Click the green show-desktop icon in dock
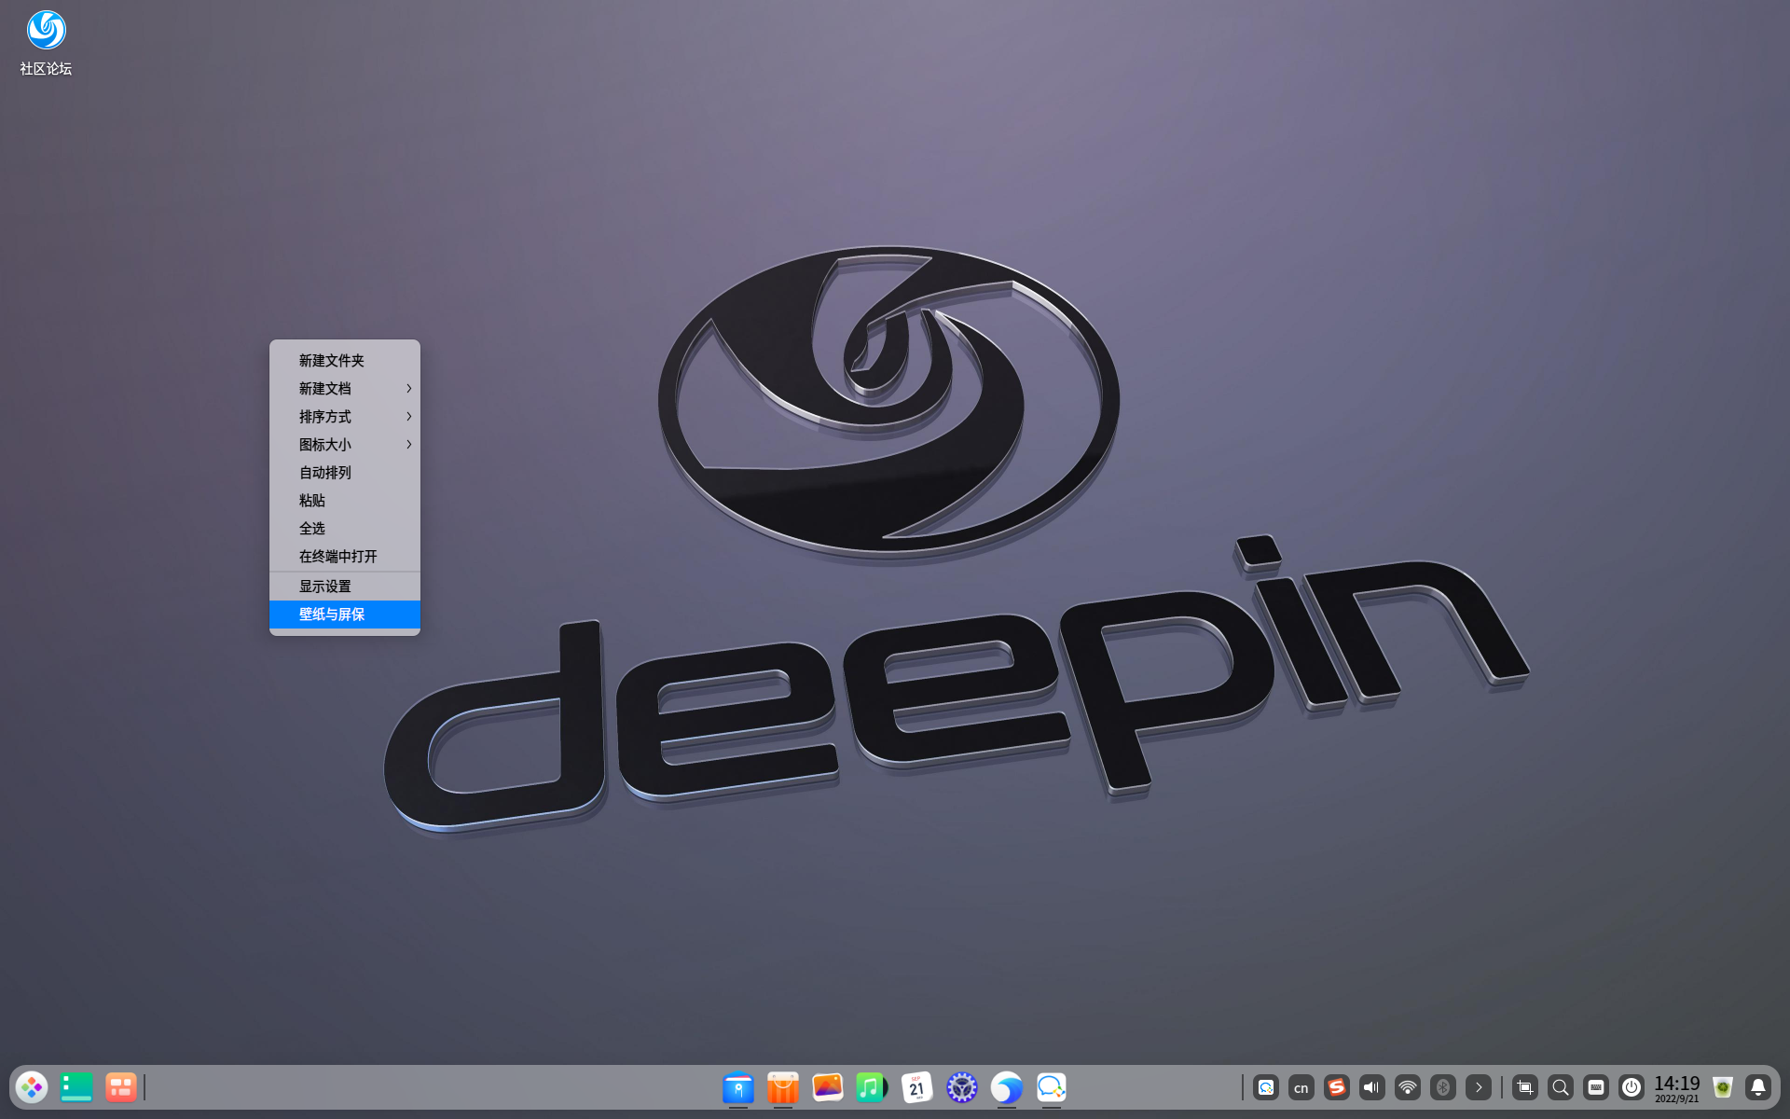The width and height of the screenshot is (1790, 1119). pyautogui.click(x=76, y=1087)
